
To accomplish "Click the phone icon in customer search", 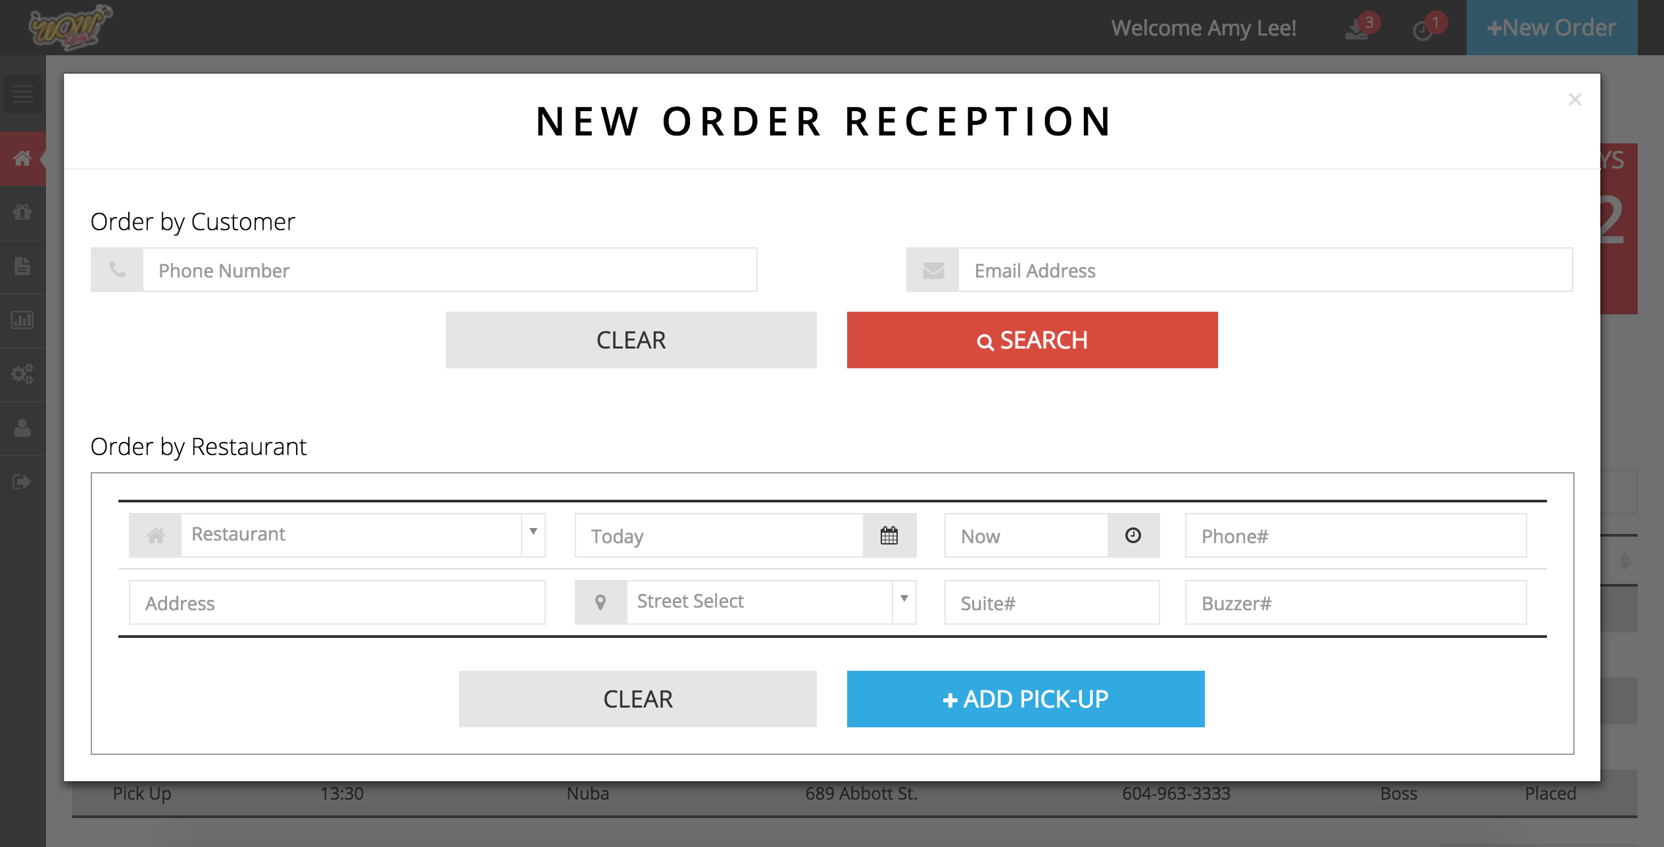I will tap(118, 269).
